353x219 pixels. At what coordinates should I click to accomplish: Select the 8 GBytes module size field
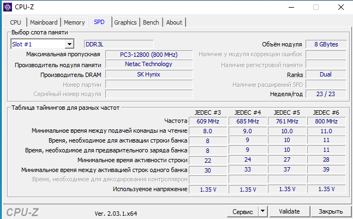tap(326, 44)
